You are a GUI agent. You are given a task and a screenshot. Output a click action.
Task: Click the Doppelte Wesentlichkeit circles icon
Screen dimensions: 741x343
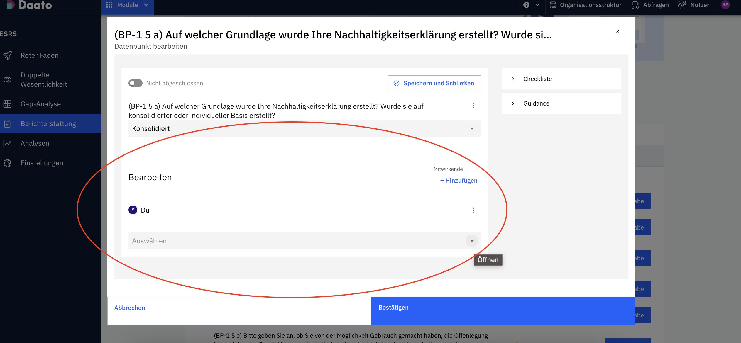(x=7, y=80)
